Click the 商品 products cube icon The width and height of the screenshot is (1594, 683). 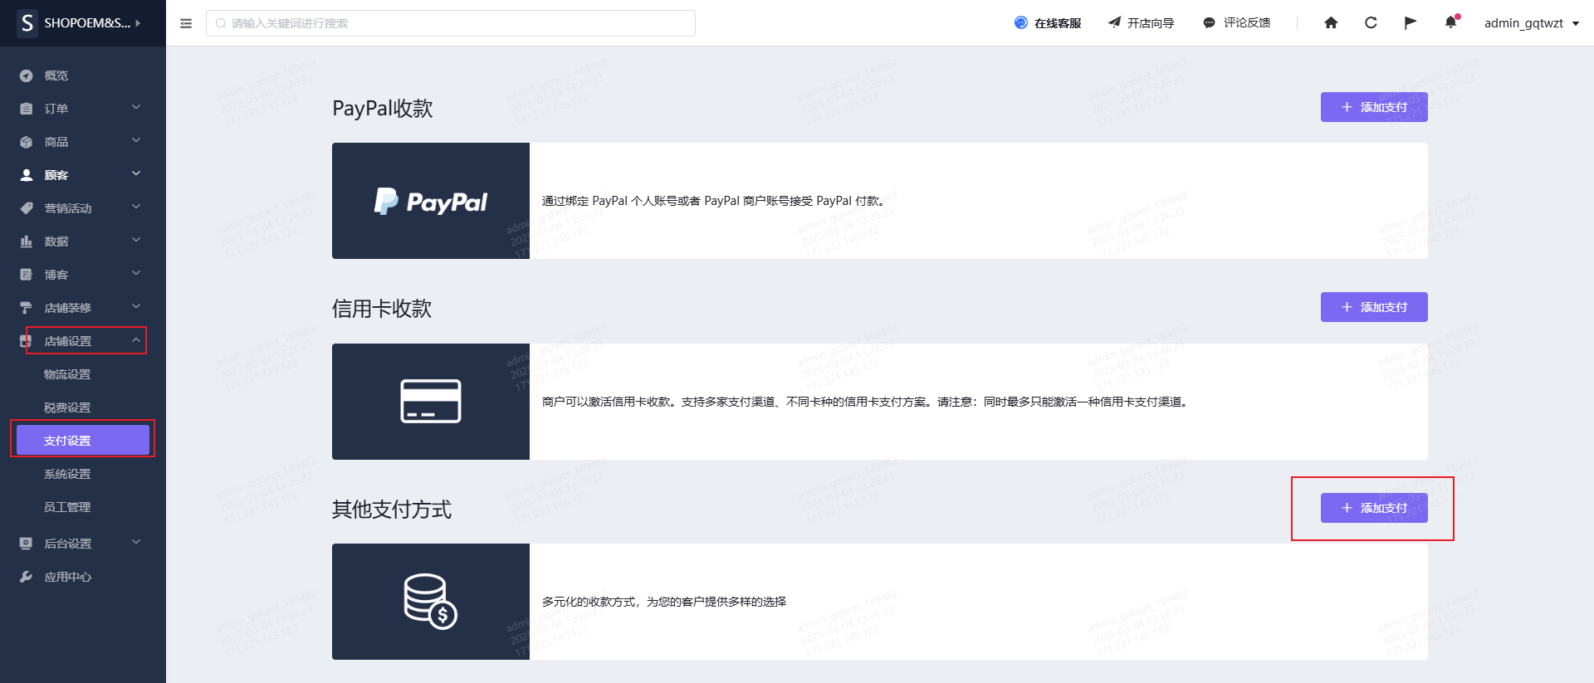point(27,142)
